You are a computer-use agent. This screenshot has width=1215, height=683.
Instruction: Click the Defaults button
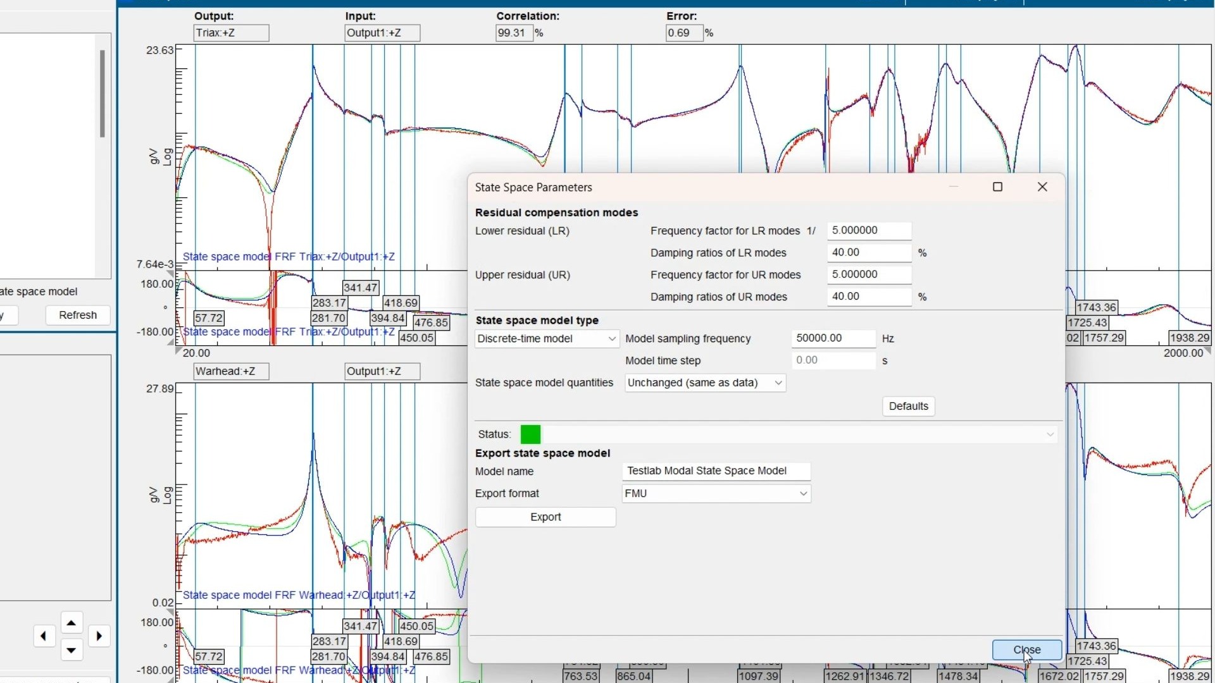(908, 407)
